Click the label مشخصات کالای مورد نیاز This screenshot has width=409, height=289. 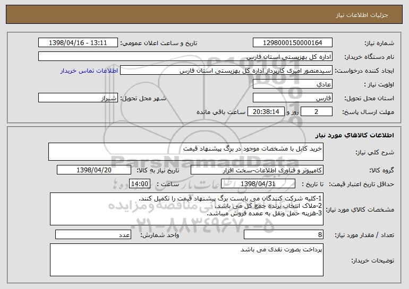click(x=360, y=209)
